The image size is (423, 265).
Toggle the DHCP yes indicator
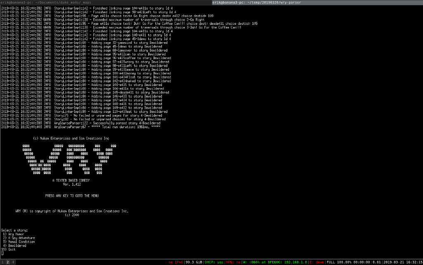pos(214,262)
